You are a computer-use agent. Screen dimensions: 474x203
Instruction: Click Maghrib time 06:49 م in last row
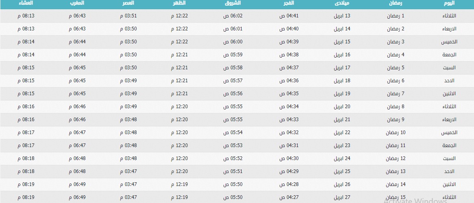pyautogui.click(x=77, y=197)
